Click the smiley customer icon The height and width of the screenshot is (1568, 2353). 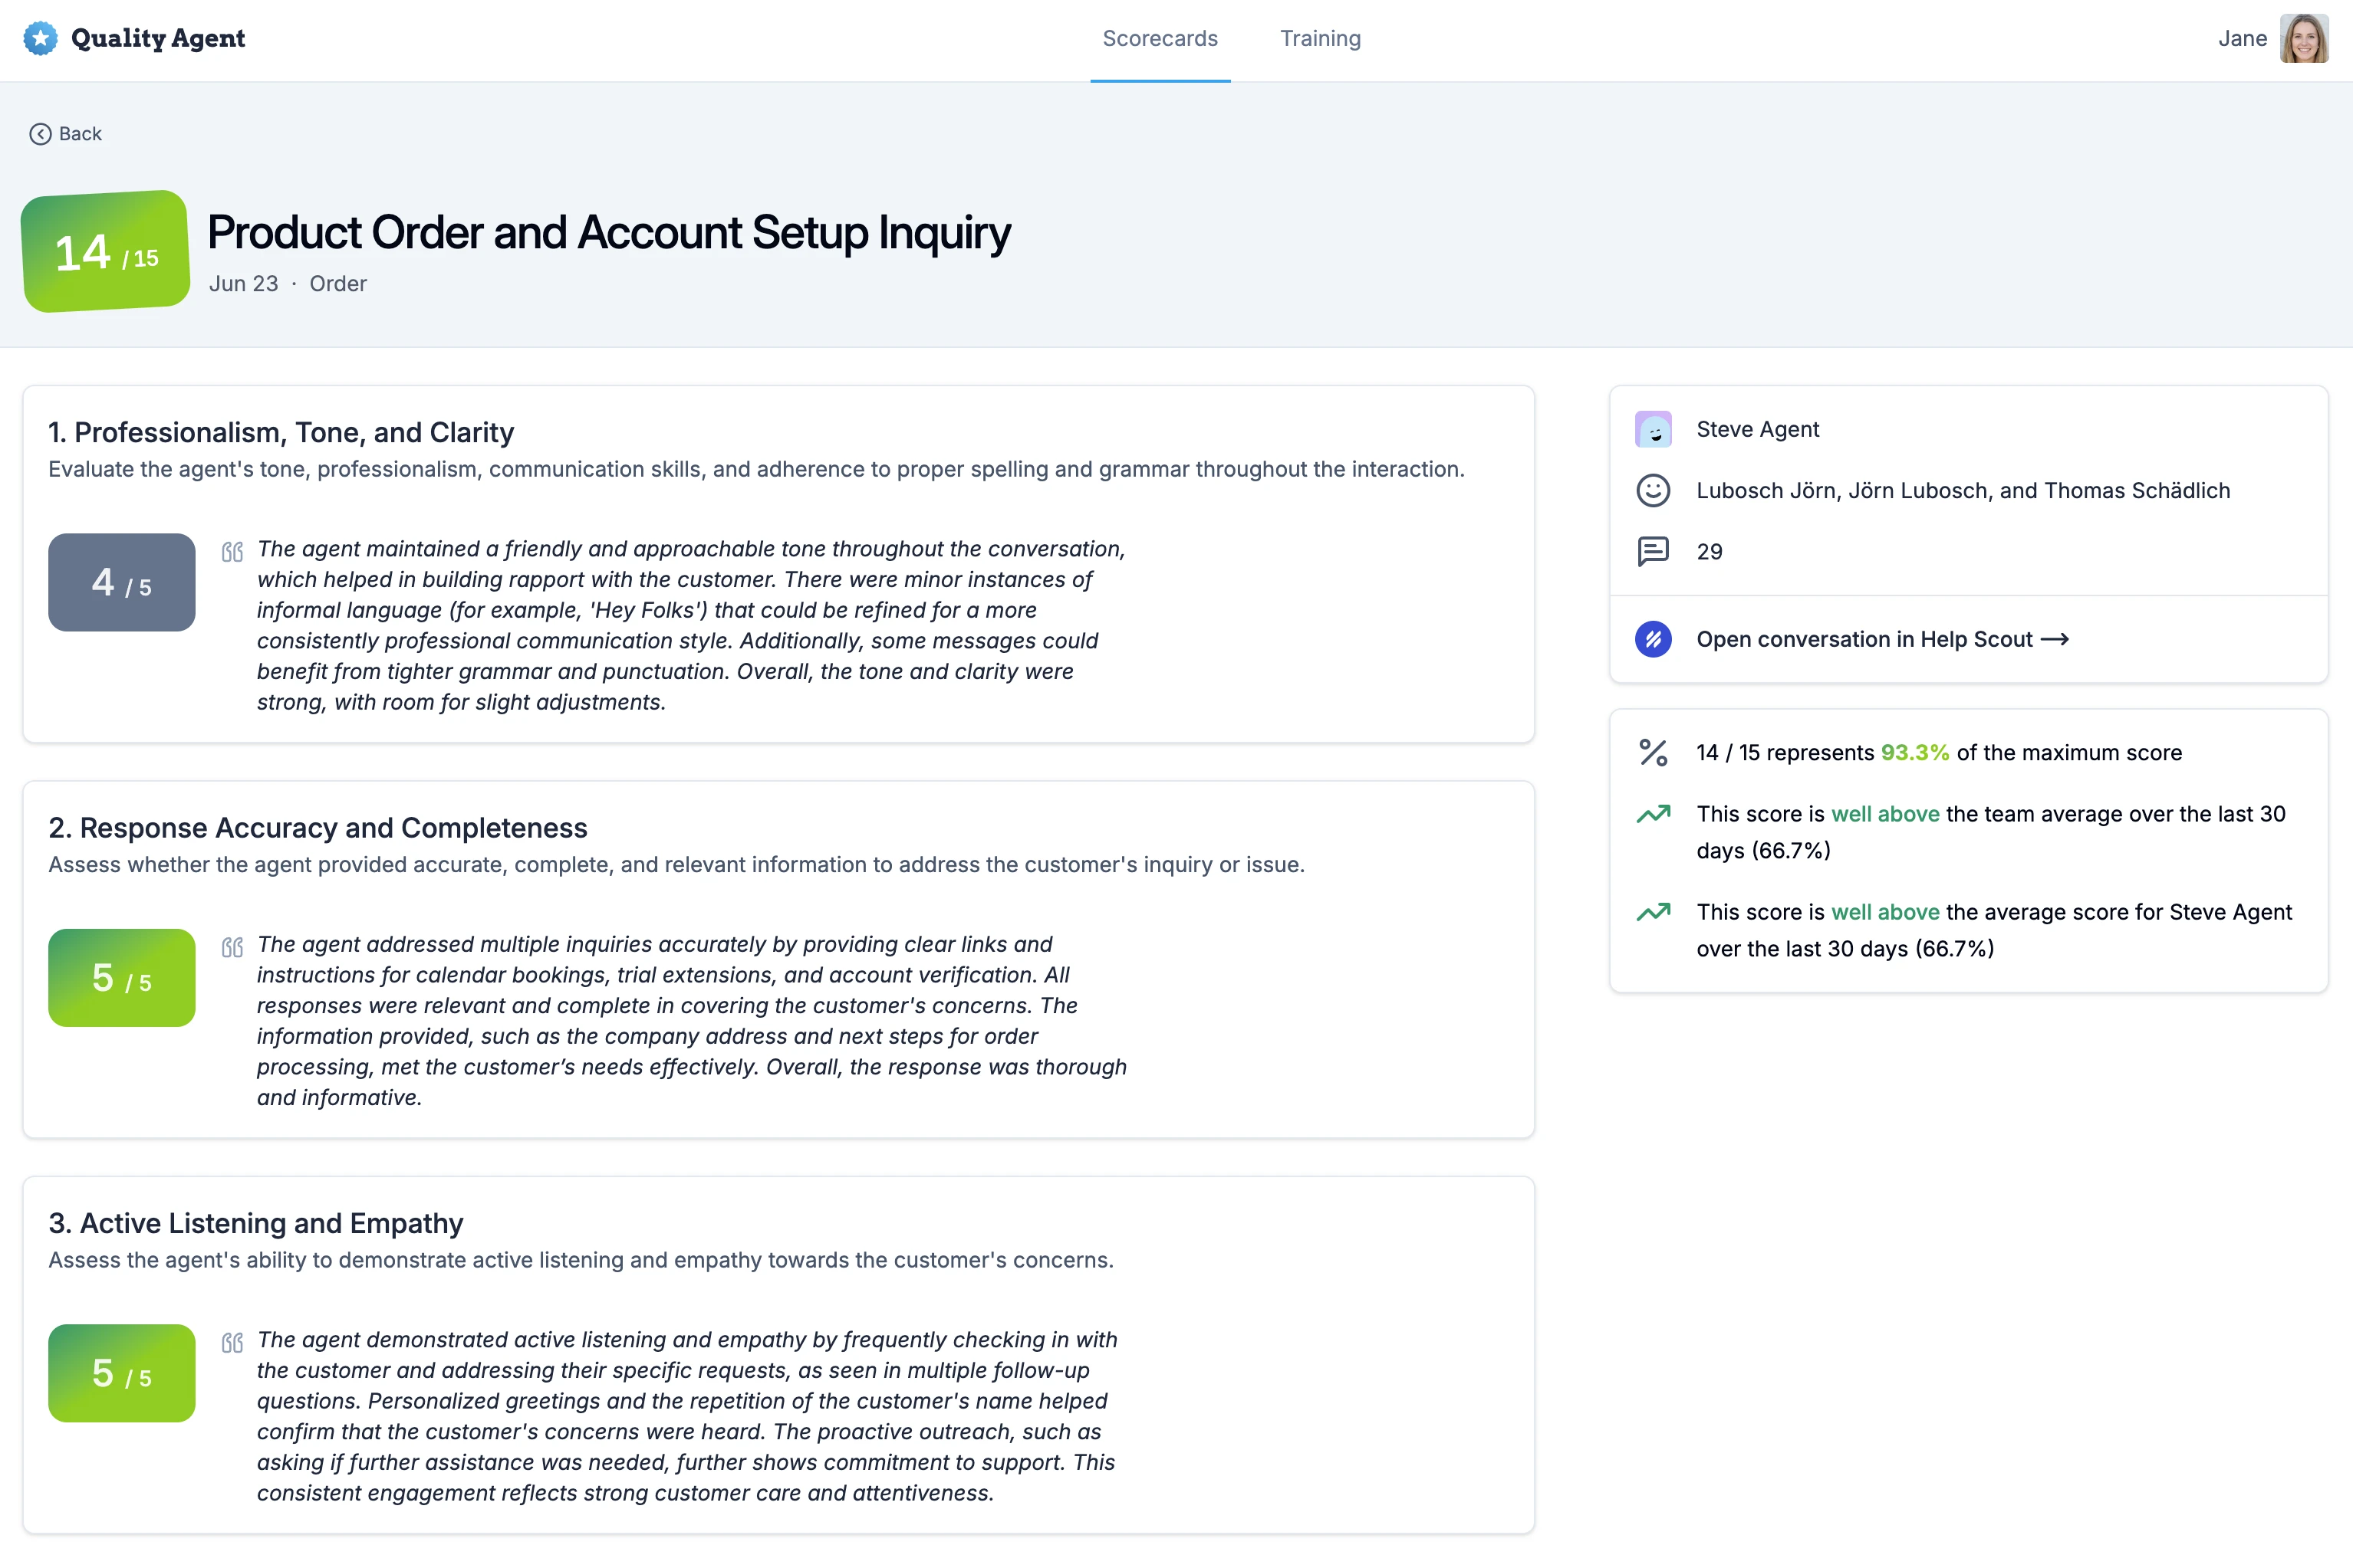[1654, 491]
